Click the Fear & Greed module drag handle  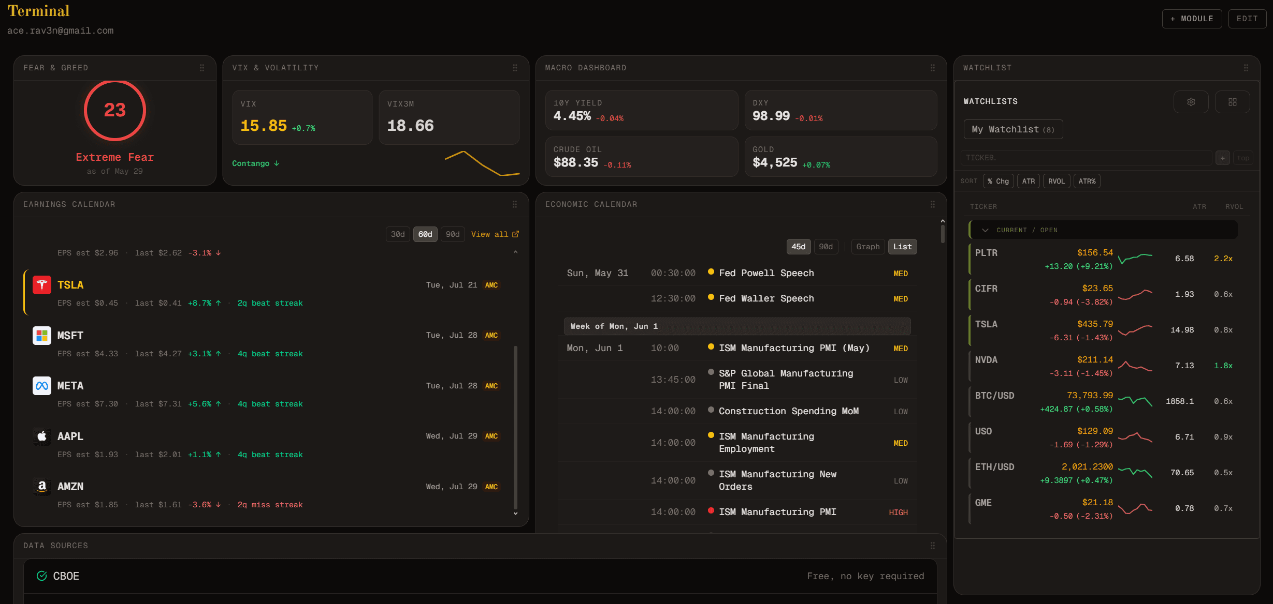(x=202, y=68)
